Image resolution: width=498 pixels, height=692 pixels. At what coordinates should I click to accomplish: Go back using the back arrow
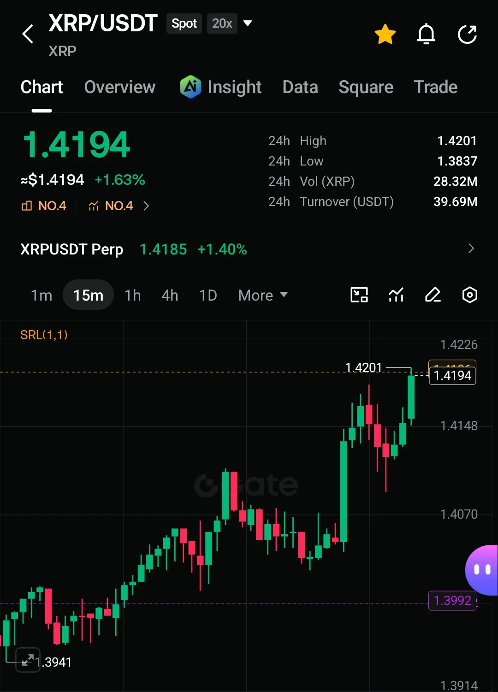[28, 34]
